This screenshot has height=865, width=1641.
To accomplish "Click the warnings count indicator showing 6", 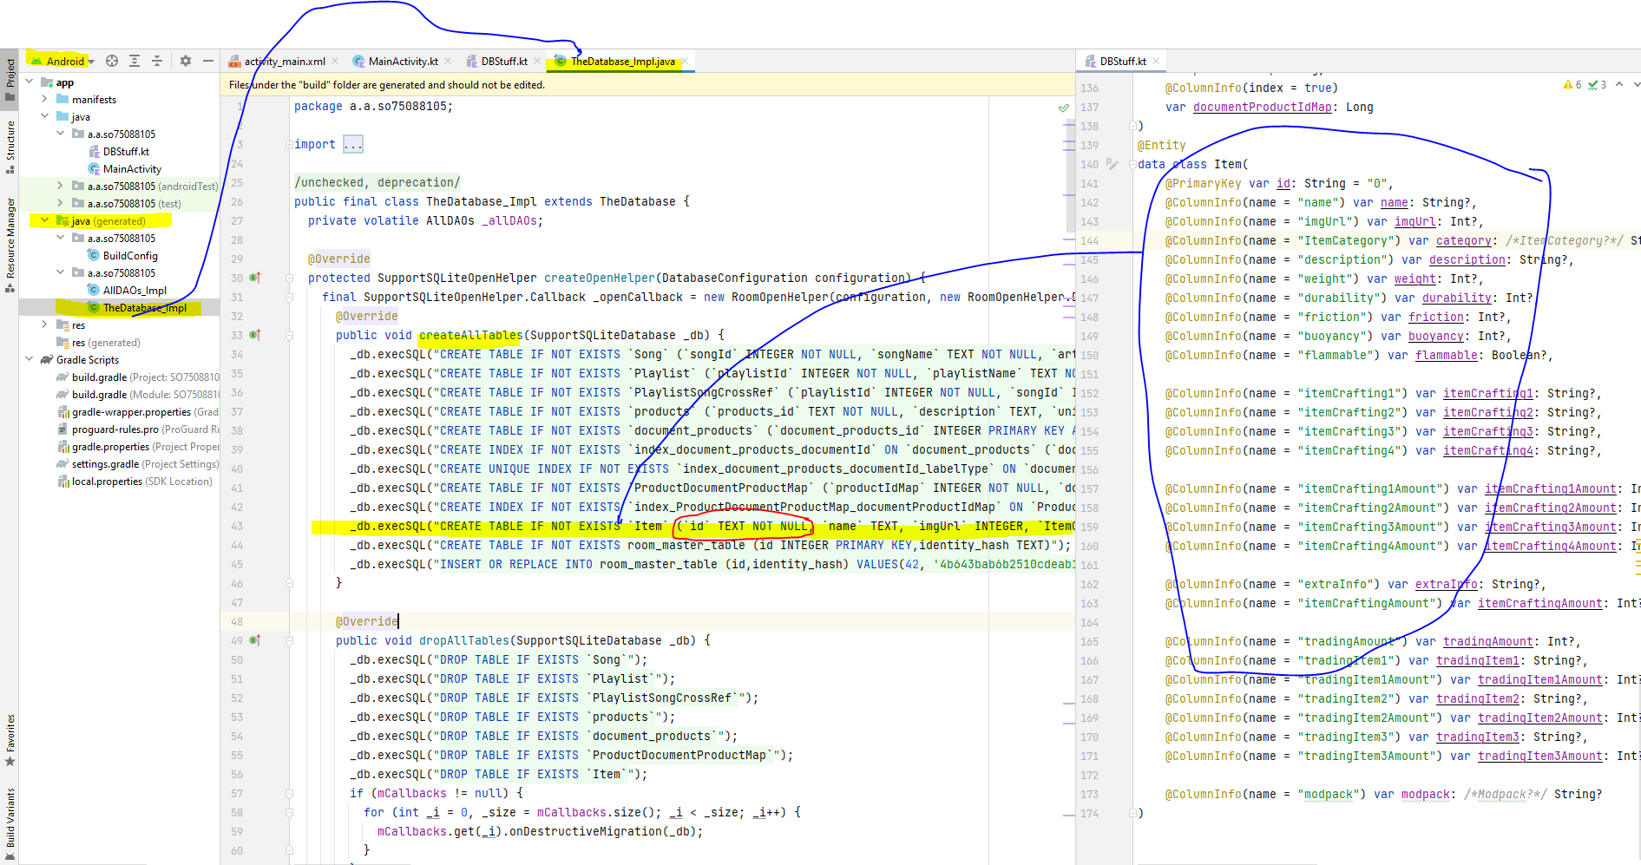I will coord(1572,85).
